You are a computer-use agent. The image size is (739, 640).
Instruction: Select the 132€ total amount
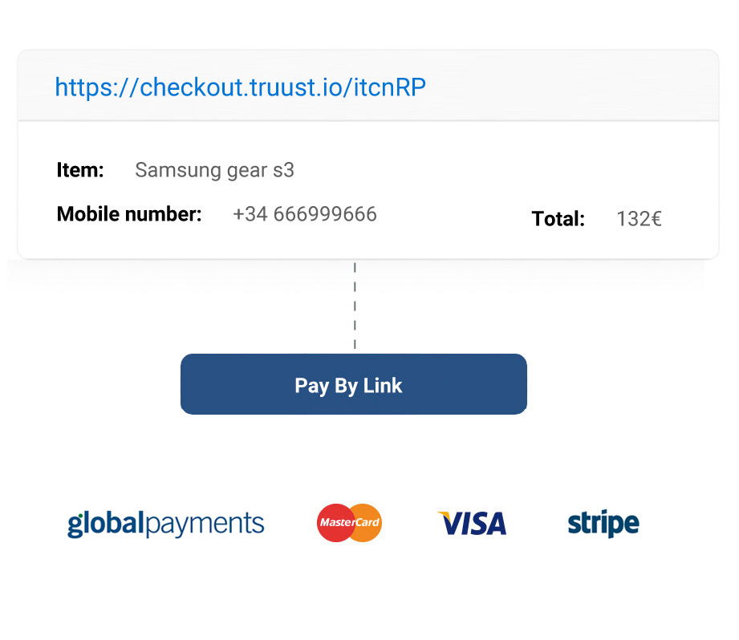click(x=639, y=219)
